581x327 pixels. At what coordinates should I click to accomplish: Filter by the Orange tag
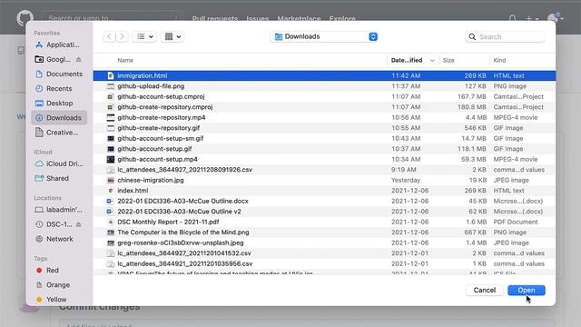click(x=59, y=284)
